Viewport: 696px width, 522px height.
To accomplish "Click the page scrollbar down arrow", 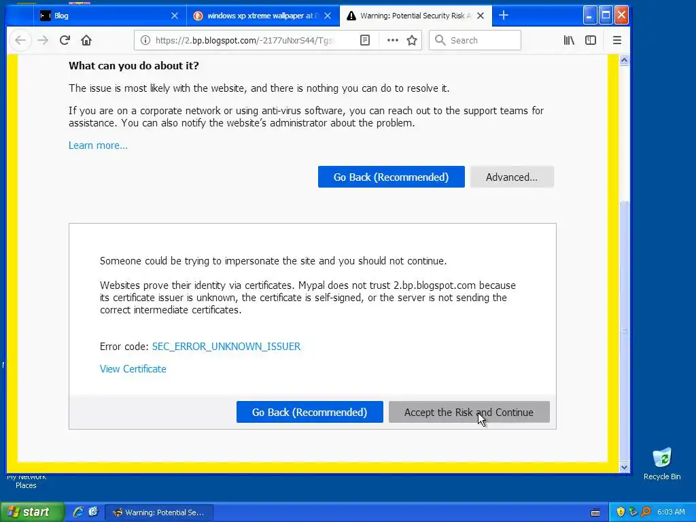I will pos(624,467).
